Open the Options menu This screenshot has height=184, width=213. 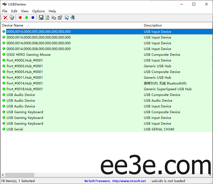[39, 11]
